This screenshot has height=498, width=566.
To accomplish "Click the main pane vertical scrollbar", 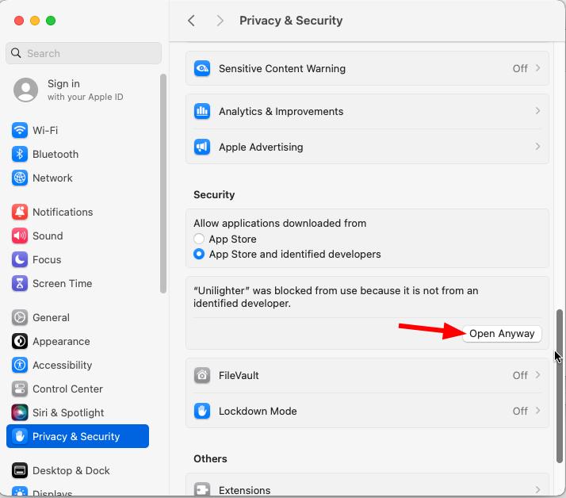I will click(x=560, y=385).
